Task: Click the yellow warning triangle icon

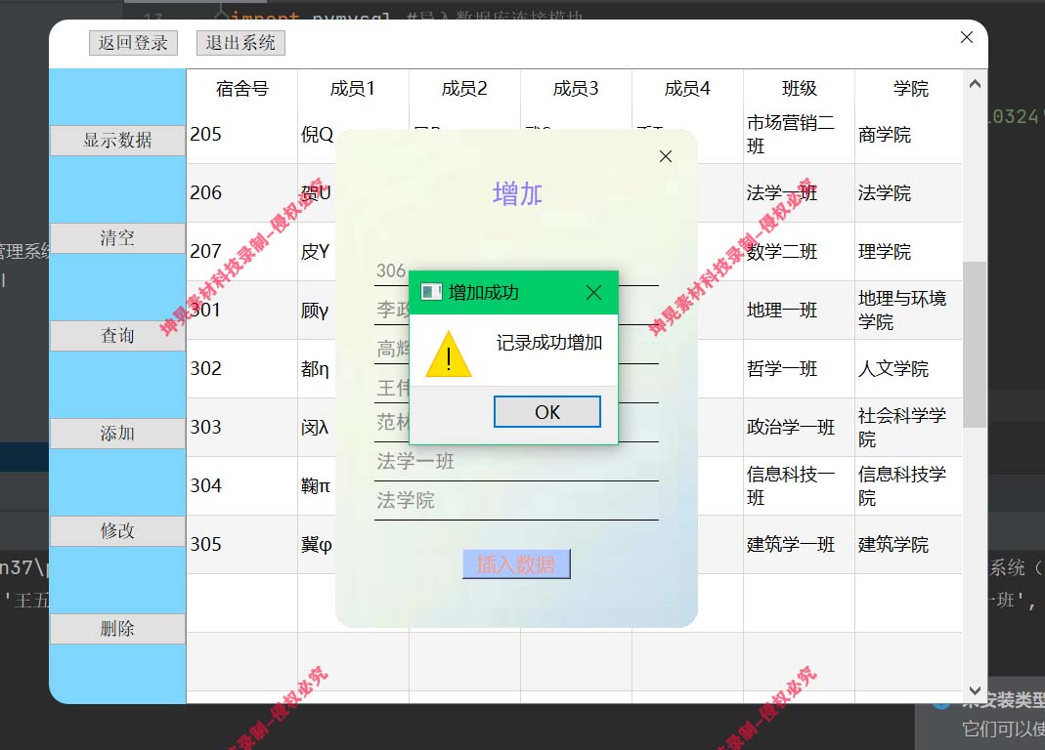Action: (449, 354)
